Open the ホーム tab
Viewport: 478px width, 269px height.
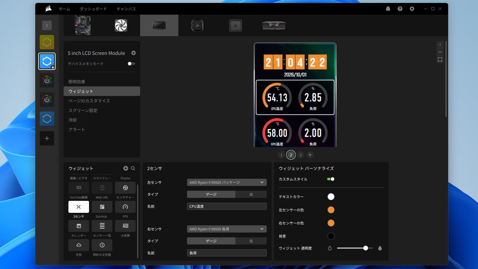64,9
